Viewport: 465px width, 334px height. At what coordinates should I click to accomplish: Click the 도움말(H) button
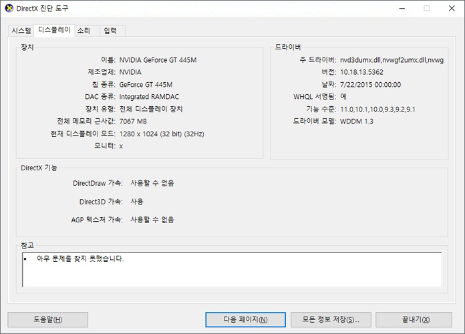tap(47, 319)
